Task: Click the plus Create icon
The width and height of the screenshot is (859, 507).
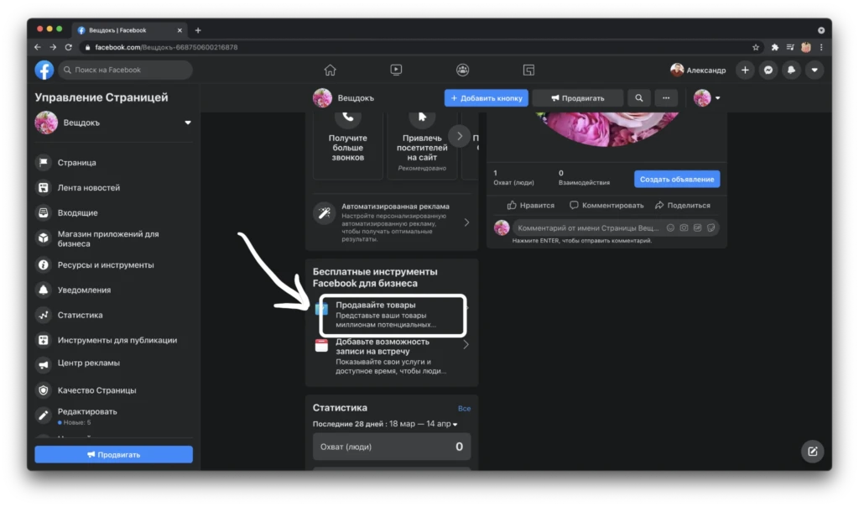Action: coord(745,71)
